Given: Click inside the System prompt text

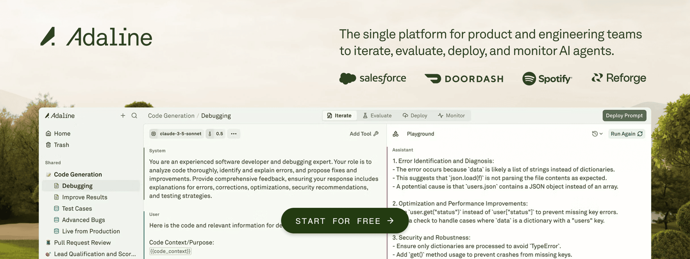Looking at the screenshot, I should [x=264, y=179].
